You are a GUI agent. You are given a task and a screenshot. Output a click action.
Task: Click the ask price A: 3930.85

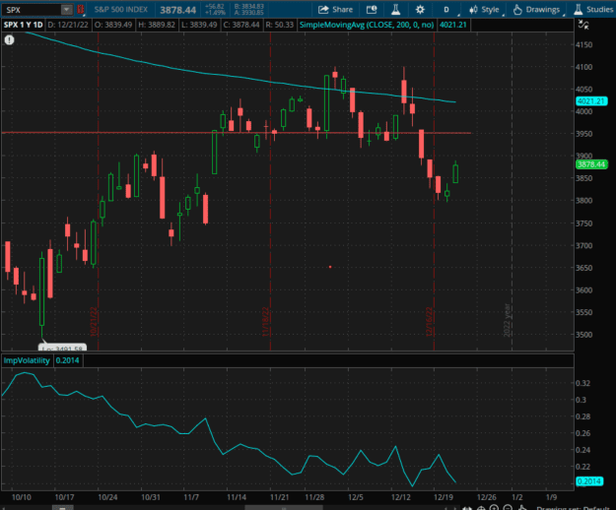(x=249, y=13)
